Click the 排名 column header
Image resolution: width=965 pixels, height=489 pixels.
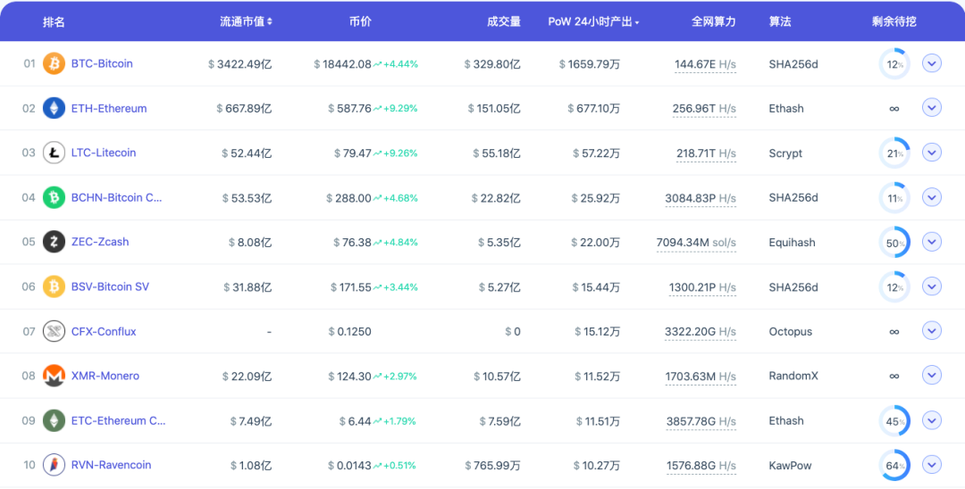[x=54, y=22]
